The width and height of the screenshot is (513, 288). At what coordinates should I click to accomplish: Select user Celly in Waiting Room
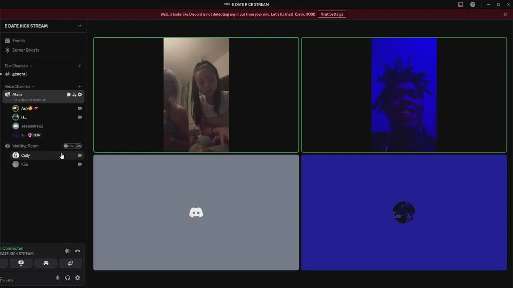click(47, 155)
